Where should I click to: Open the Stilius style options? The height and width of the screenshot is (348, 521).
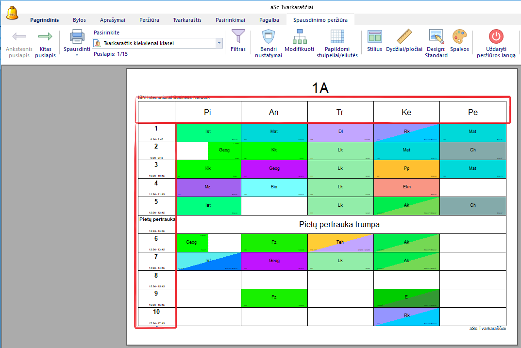coord(374,37)
